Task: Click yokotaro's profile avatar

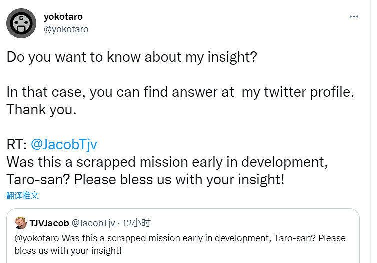Action: [x=21, y=23]
